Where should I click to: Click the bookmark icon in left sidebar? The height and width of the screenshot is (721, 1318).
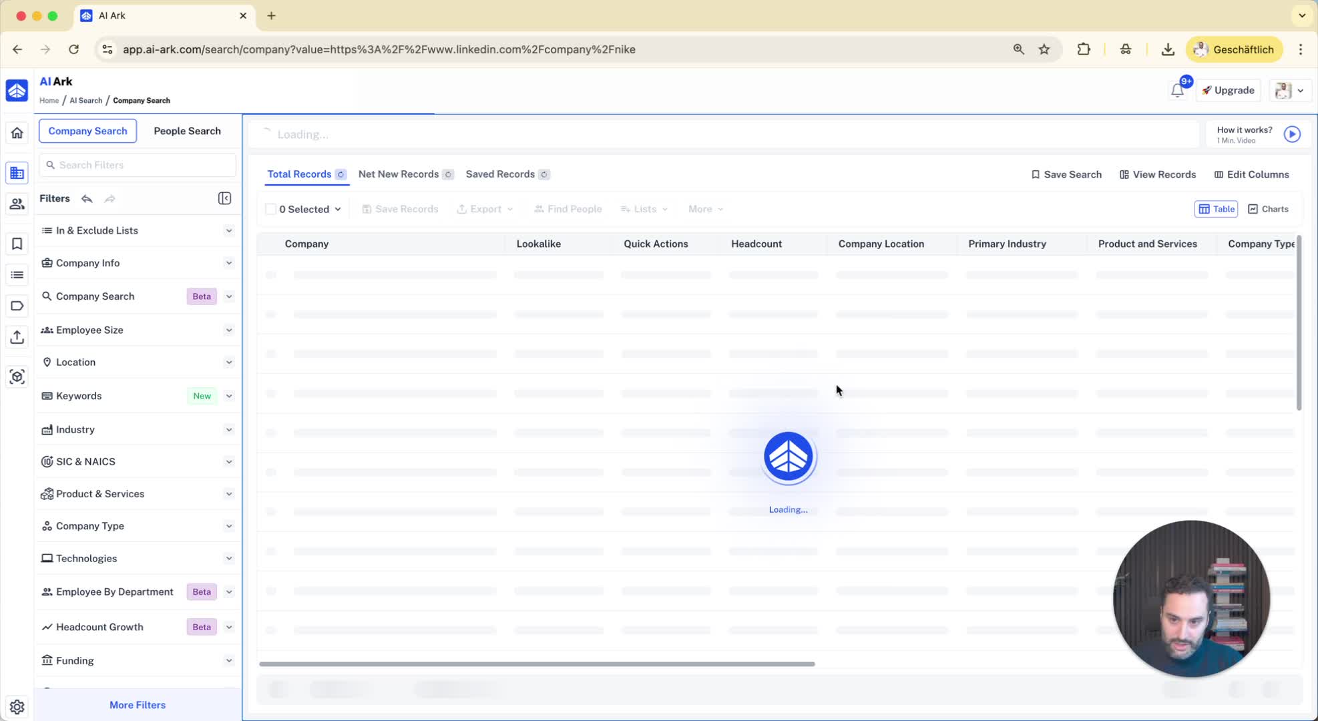(x=17, y=244)
